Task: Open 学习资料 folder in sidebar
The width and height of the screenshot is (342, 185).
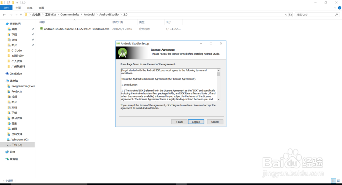Action: (x=17, y=118)
